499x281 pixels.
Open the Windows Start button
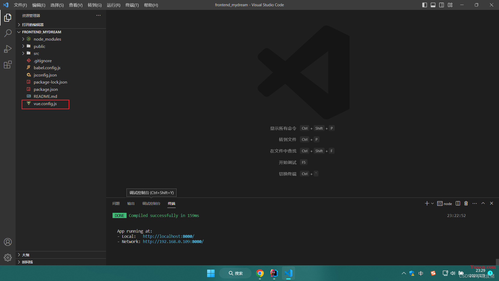coord(211,273)
